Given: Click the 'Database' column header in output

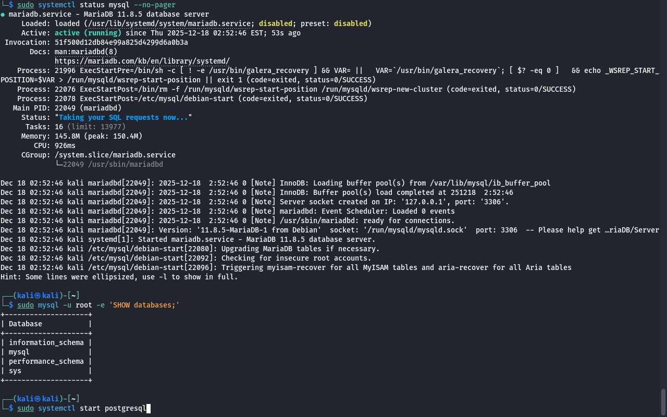Looking at the screenshot, I should tap(26, 324).
